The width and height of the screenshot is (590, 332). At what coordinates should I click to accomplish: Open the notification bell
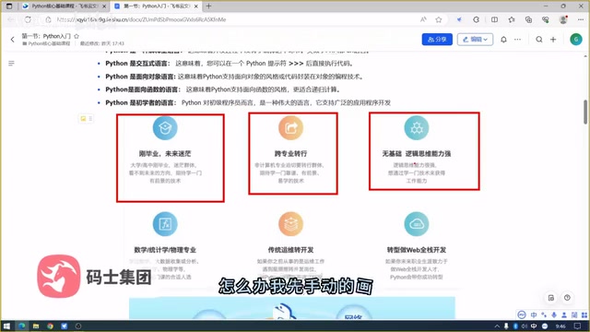coord(503,39)
